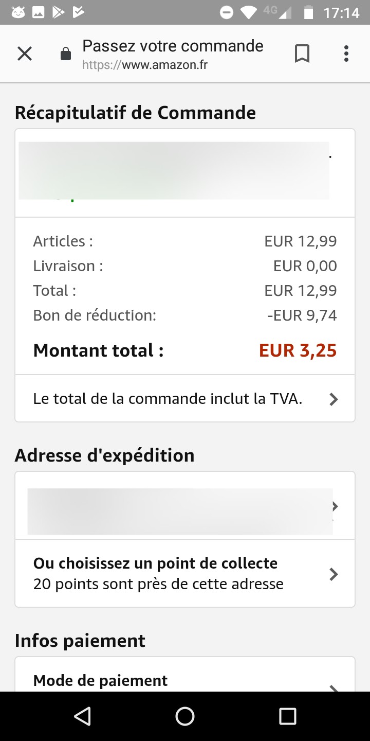Screen dimensions: 370x741
Task: Tap the www.amazon.fr URL text
Action: (x=164, y=65)
